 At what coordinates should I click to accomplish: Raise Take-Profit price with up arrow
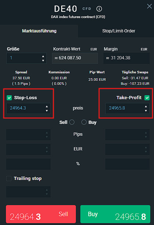pos(146,107)
